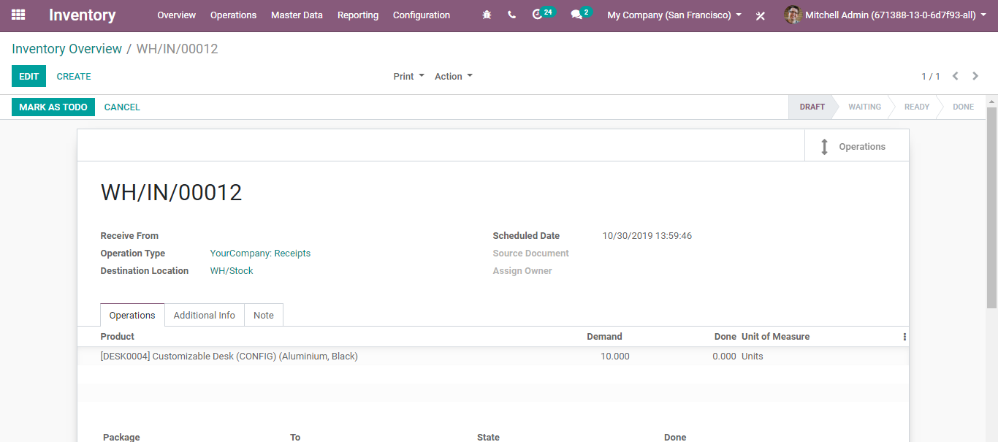The image size is (998, 442).
Task: Open conversations chat icon with 2 badge
Action: 581,14
